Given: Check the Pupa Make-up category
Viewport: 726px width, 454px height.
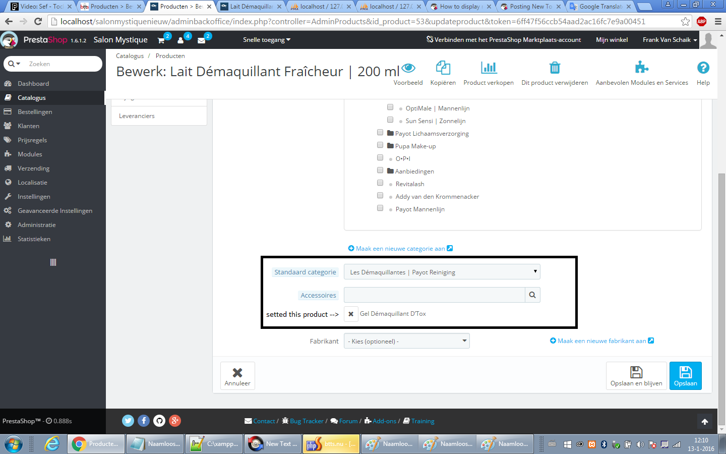Looking at the screenshot, I should coord(380,145).
